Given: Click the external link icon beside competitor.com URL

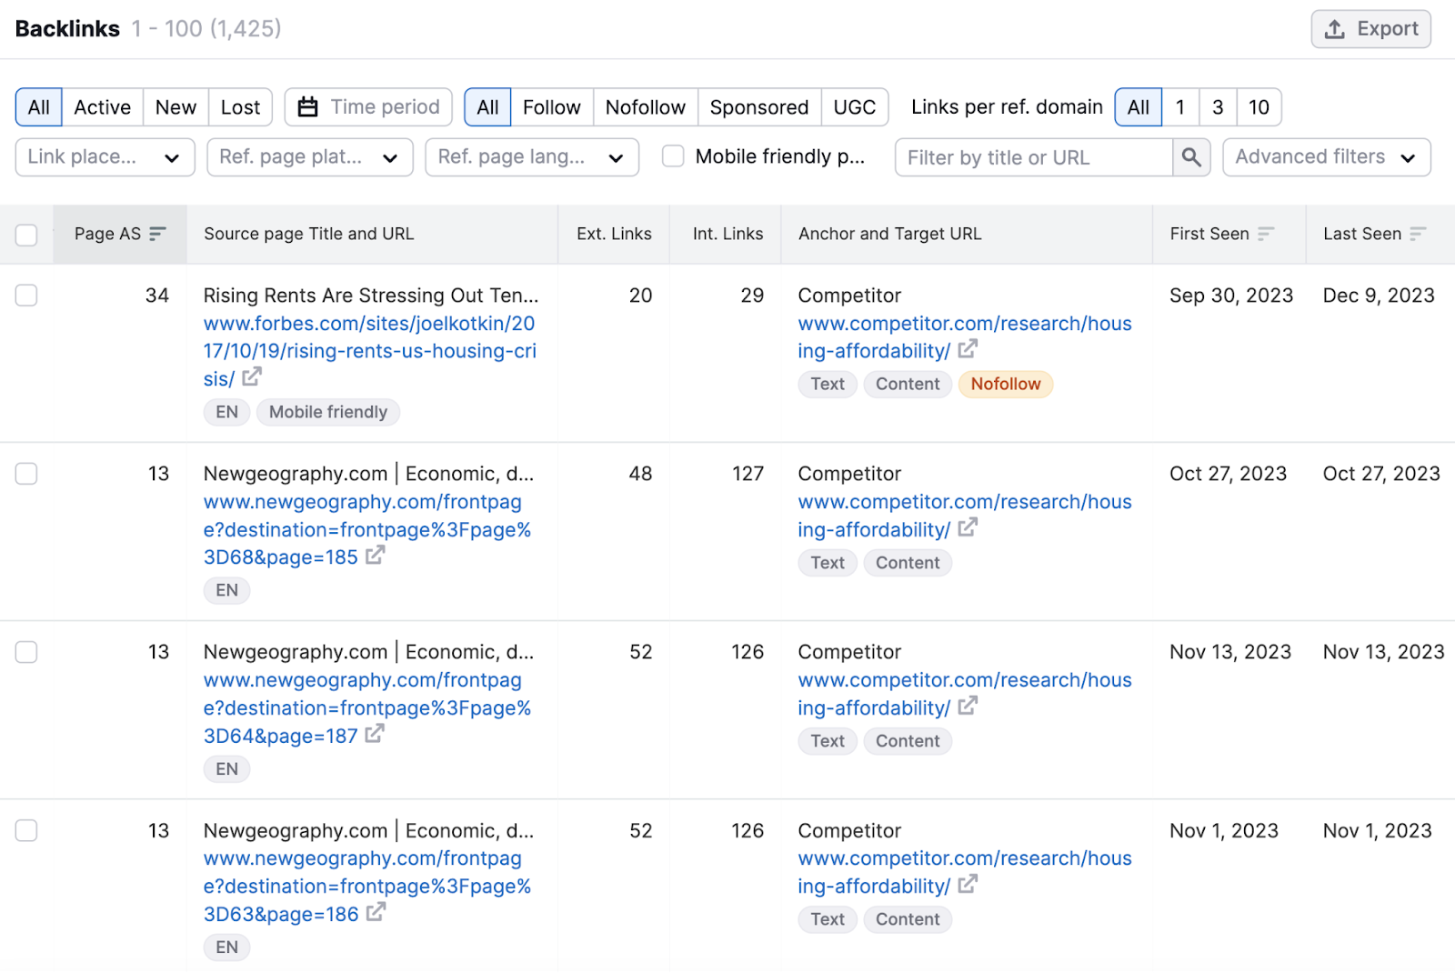Looking at the screenshot, I should pos(968,348).
